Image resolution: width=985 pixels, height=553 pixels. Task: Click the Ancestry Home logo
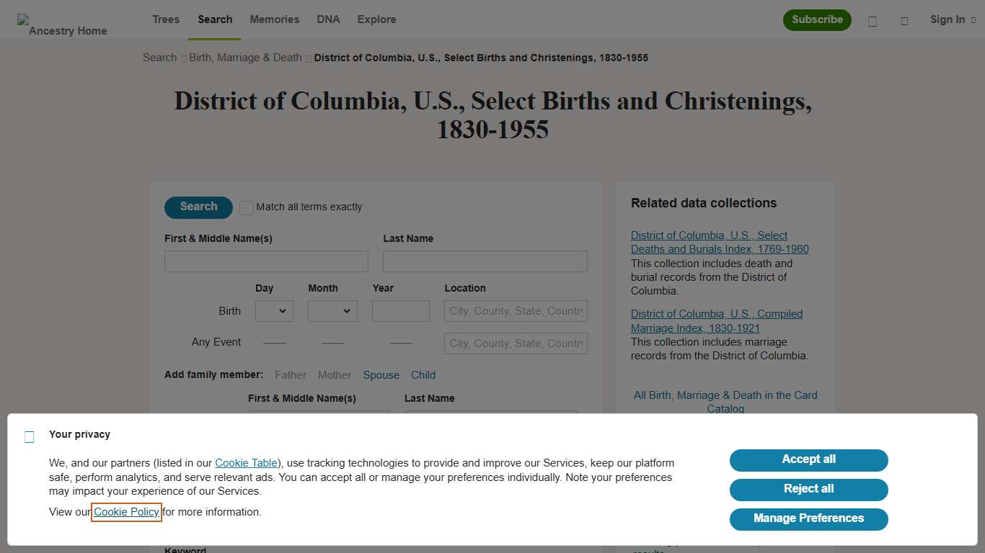point(61,19)
